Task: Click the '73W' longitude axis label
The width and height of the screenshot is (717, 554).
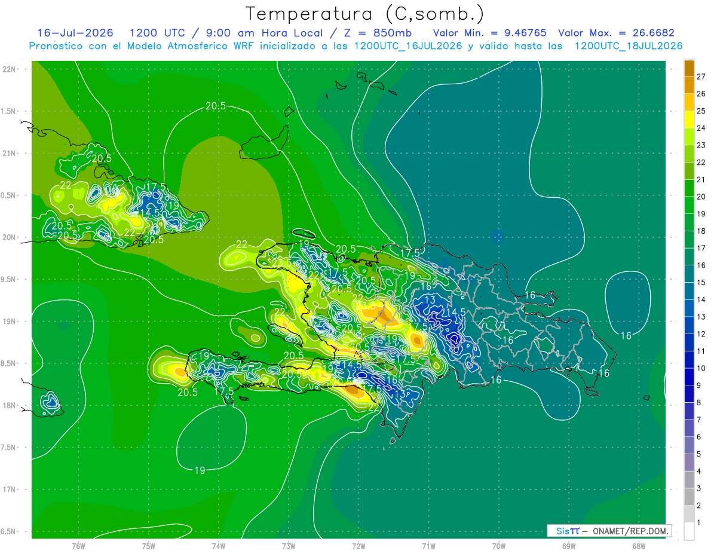Action: point(289,546)
